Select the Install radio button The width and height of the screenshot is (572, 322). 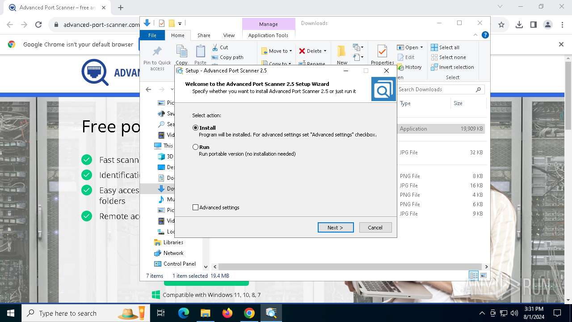point(195,128)
